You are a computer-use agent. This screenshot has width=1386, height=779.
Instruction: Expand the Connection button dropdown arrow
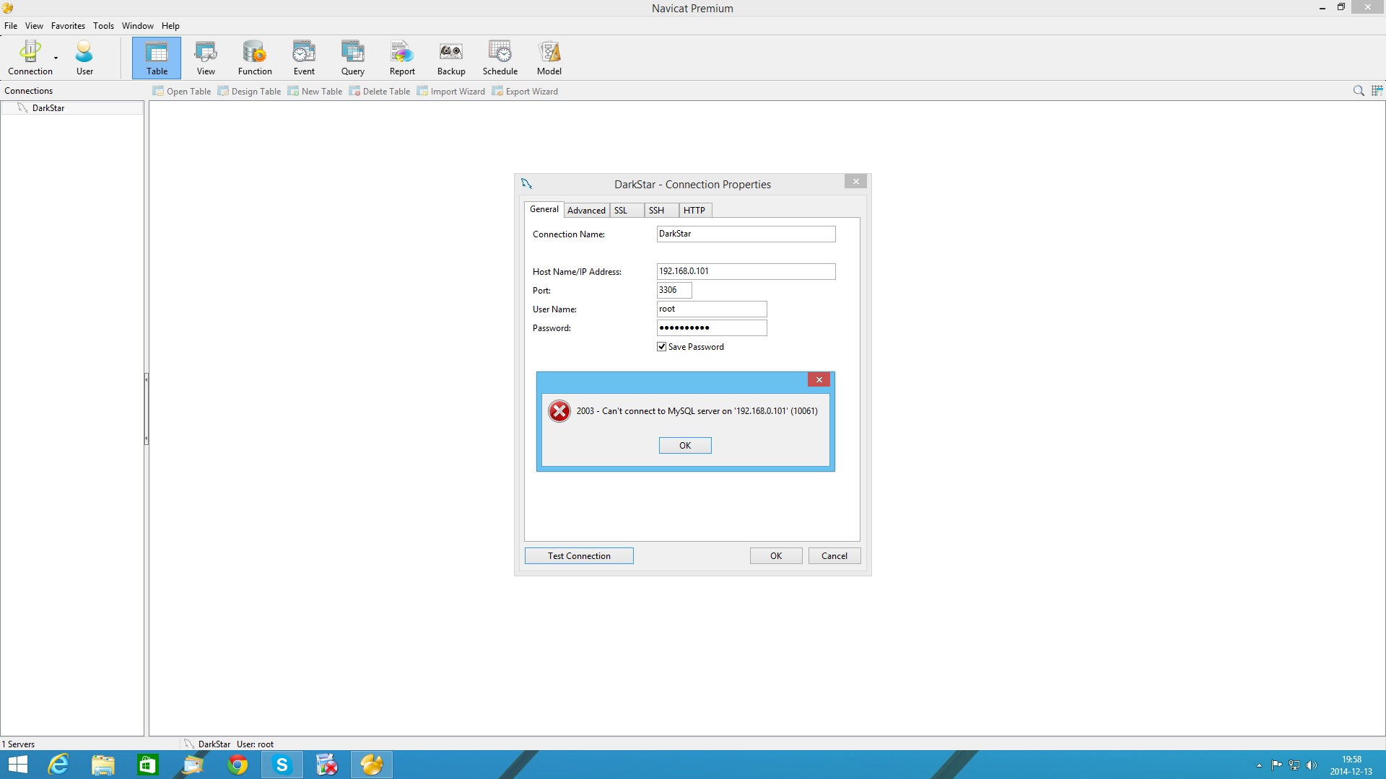56,58
